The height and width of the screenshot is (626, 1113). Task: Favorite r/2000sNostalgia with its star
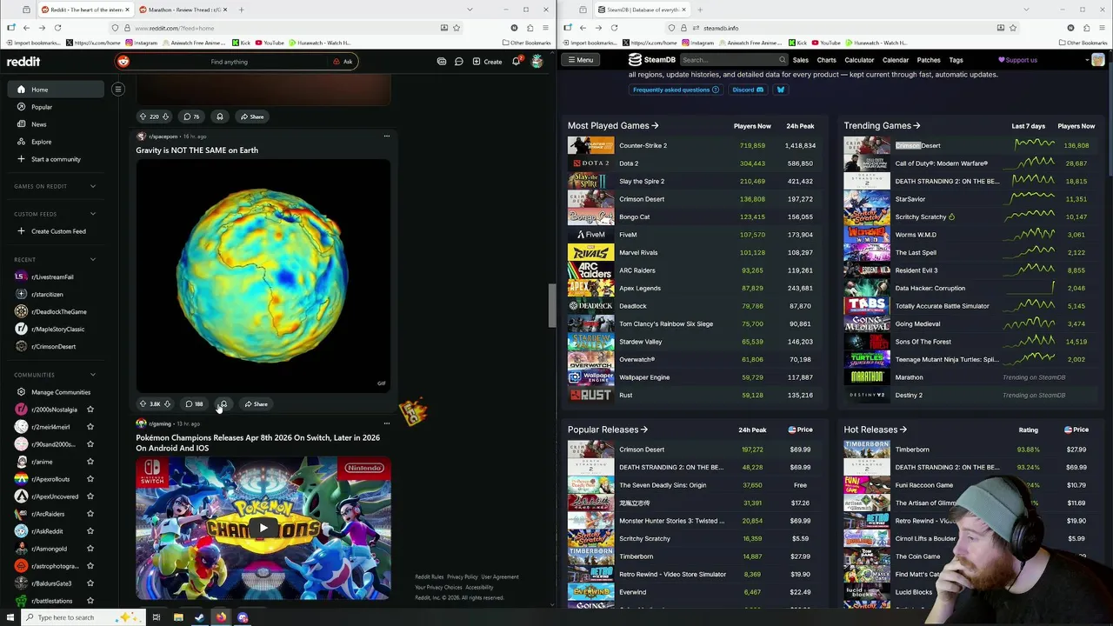click(90, 410)
